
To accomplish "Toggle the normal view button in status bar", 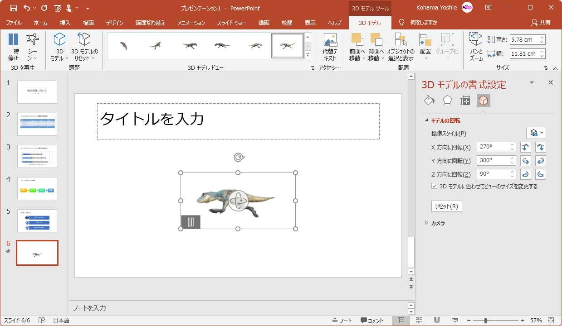I will 401,321.
